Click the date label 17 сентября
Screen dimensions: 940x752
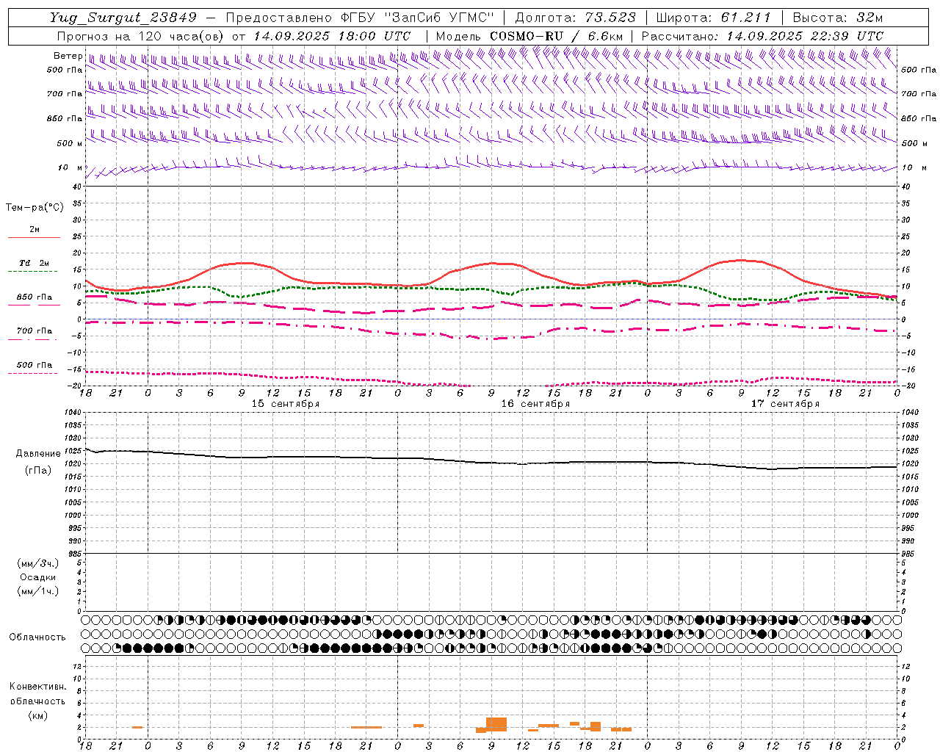785,404
